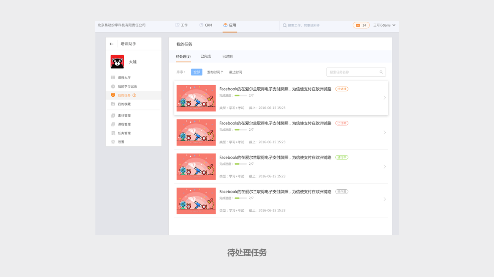Open the 大雄 bear avatar picture
Screen dimensions: 494x277
point(117,62)
